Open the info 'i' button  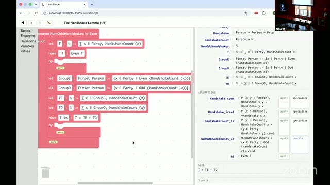[x=40, y=23]
